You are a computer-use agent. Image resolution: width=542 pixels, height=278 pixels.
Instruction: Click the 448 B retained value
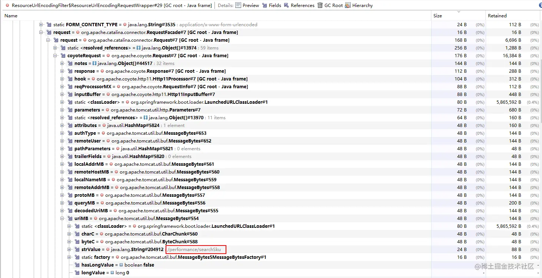tap(515, 95)
